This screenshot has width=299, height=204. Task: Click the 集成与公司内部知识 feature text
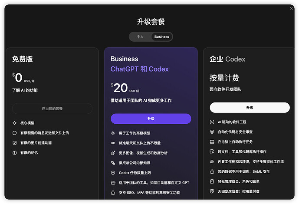pos(135,163)
